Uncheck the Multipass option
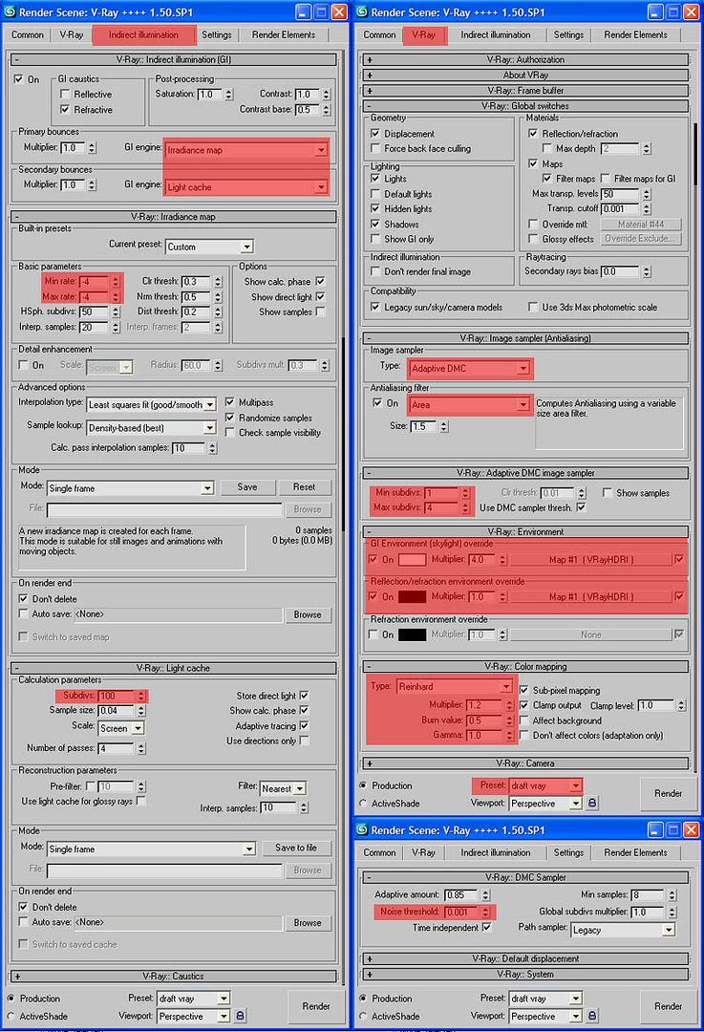This screenshot has height=1032, width=704. [229, 402]
